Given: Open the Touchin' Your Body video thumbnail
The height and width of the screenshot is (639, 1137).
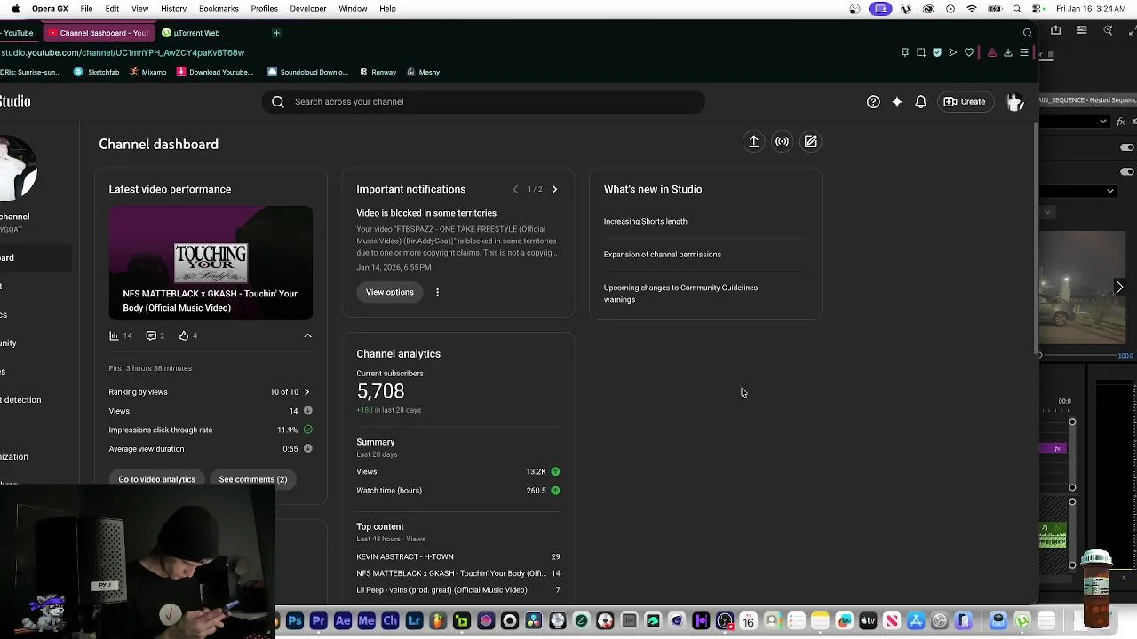Looking at the screenshot, I should click(211, 264).
